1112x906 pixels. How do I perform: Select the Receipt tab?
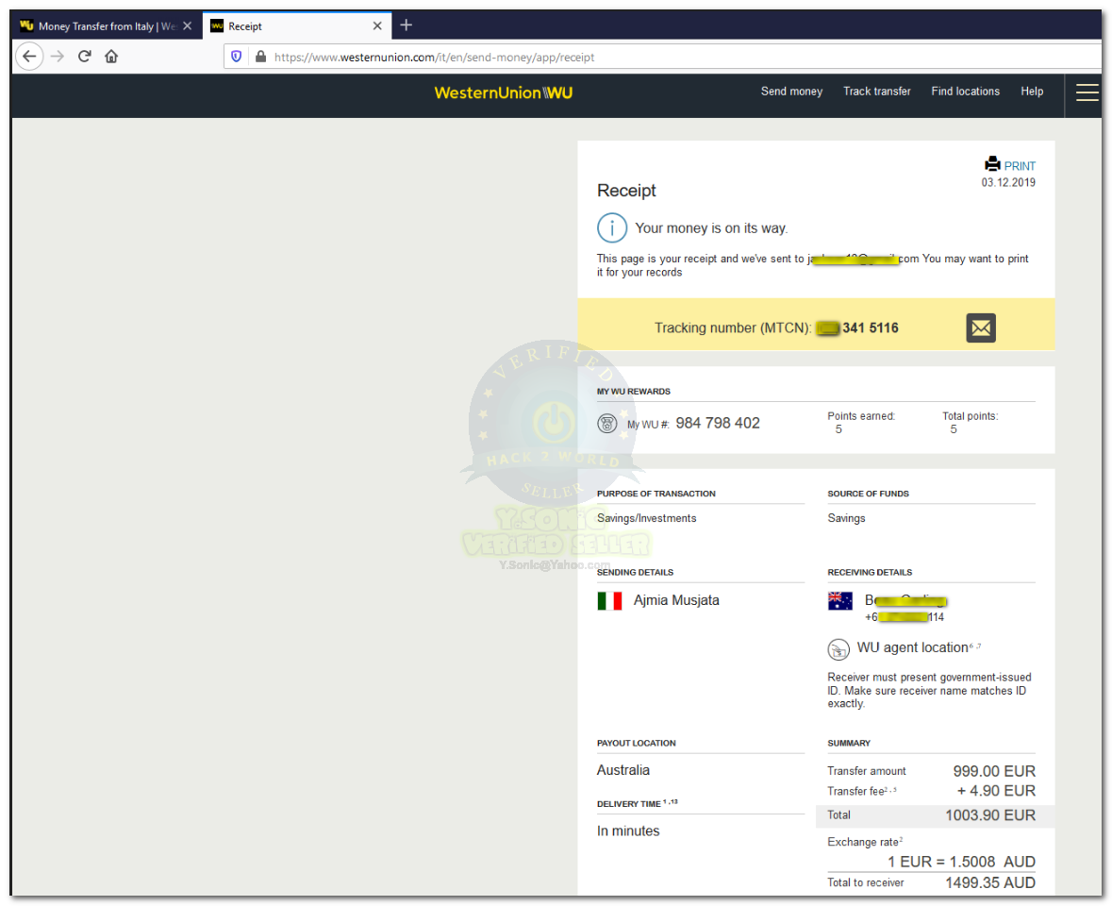(297, 25)
